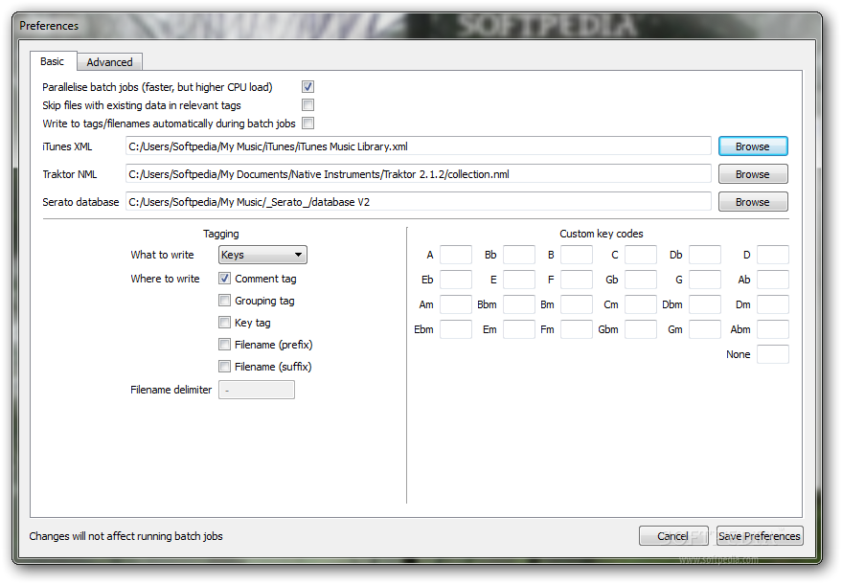Click the custom key code field for Dm
Viewport: 842px width, 584px height.
[x=773, y=304]
